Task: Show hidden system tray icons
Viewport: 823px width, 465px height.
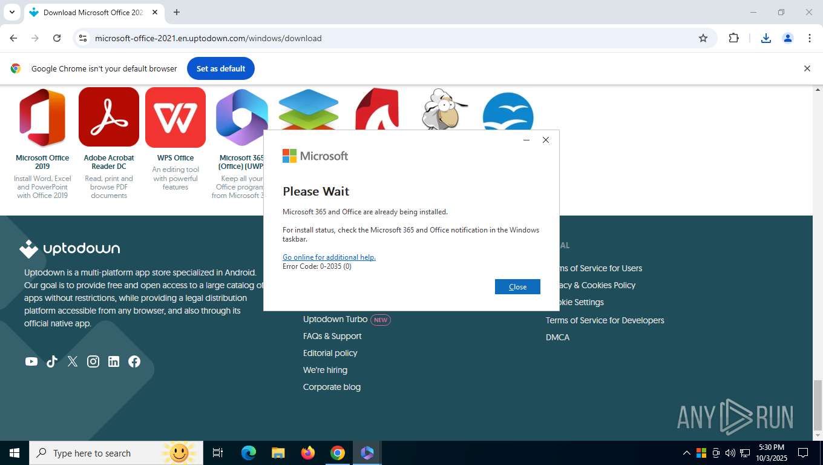Action: pos(686,453)
